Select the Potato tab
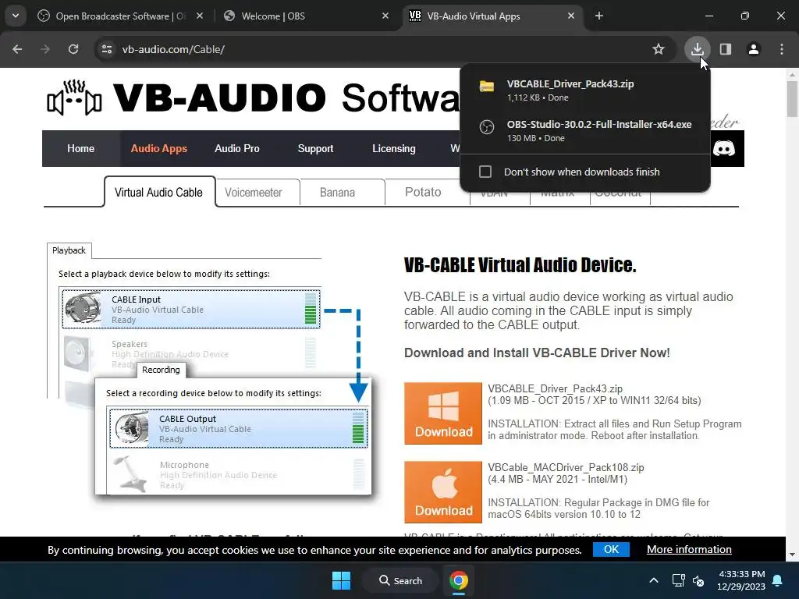The width and height of the screenshot is (799, 599). click(x=423, y=193)
